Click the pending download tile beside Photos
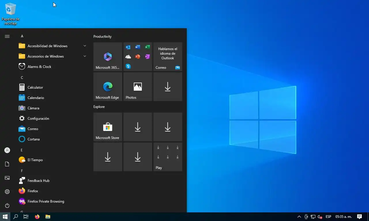The width and height of the screenshot is (369, 221). [x=168, y=87]
